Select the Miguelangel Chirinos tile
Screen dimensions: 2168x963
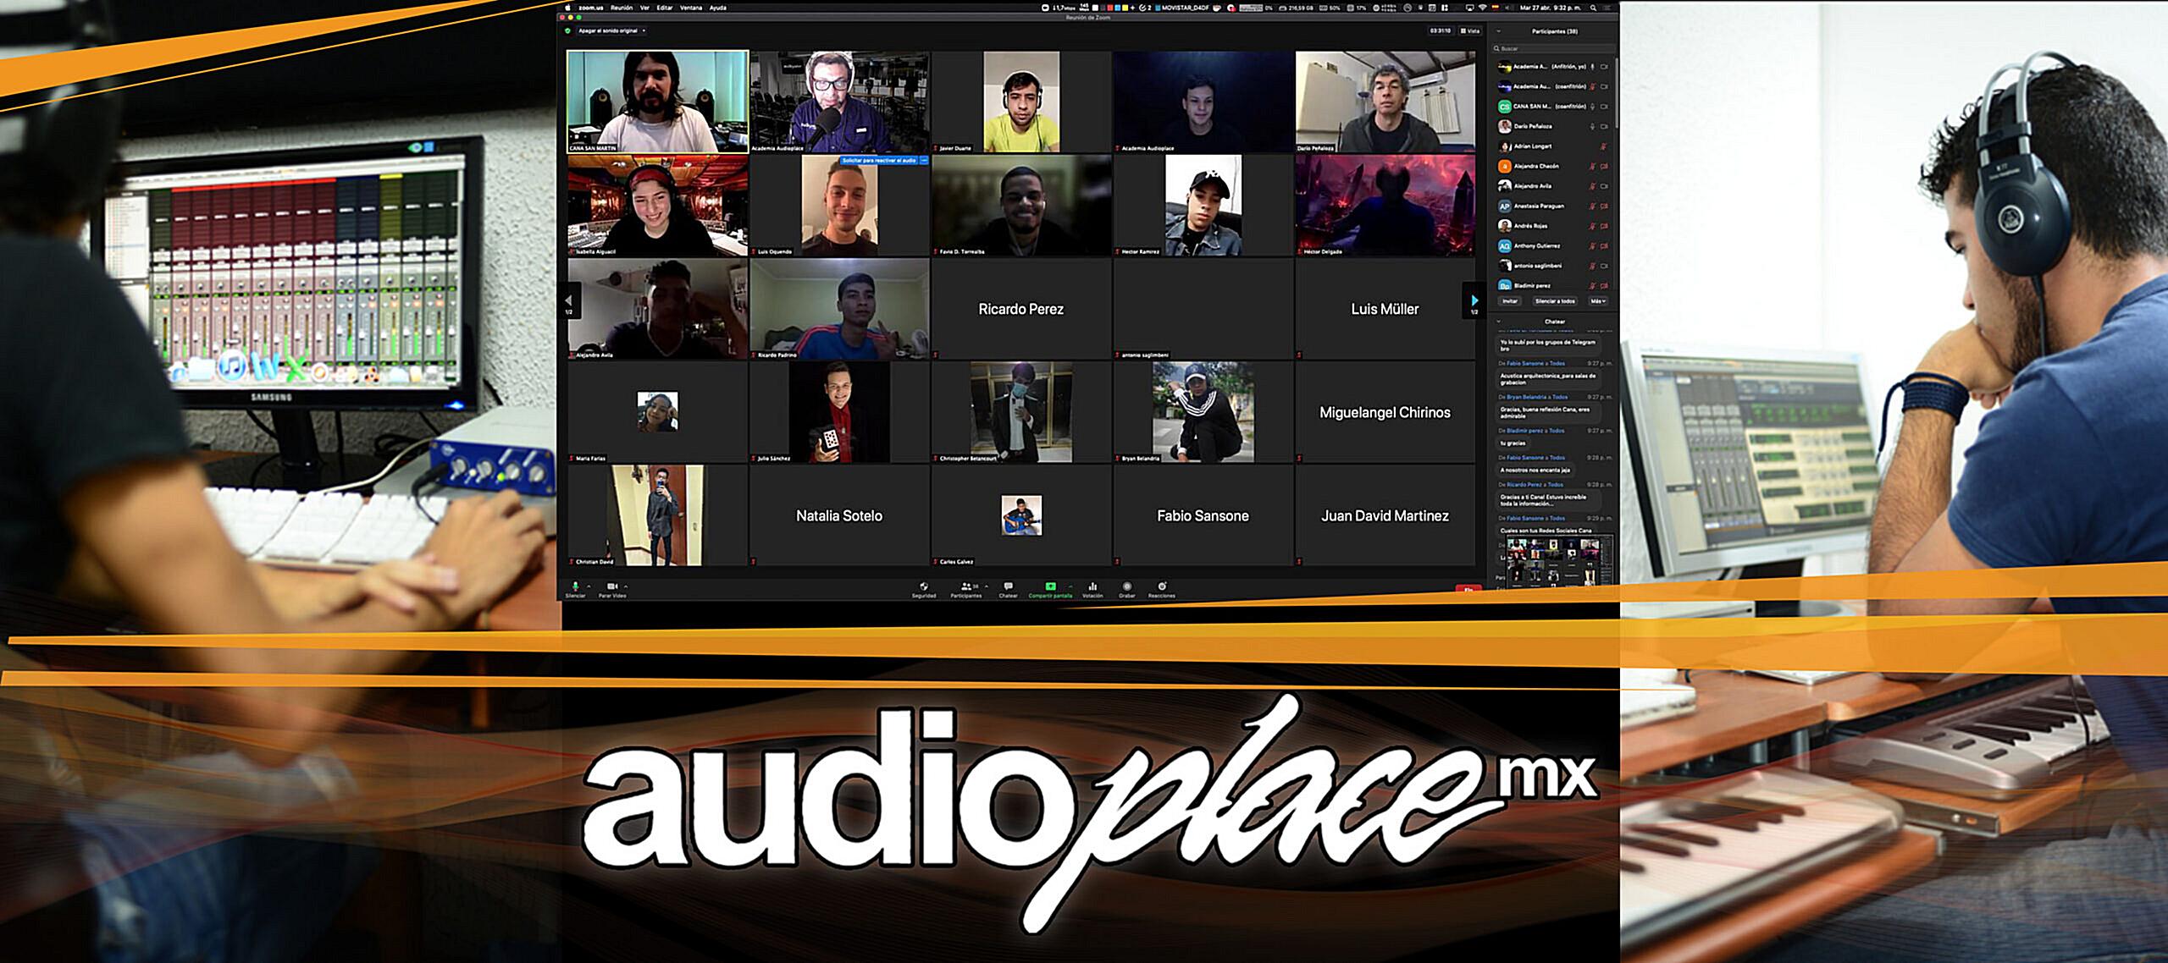(x=1385, y=412)
